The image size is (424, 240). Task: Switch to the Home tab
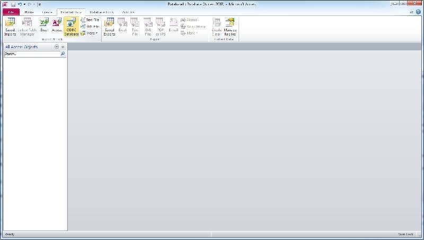tap(29, 12)
